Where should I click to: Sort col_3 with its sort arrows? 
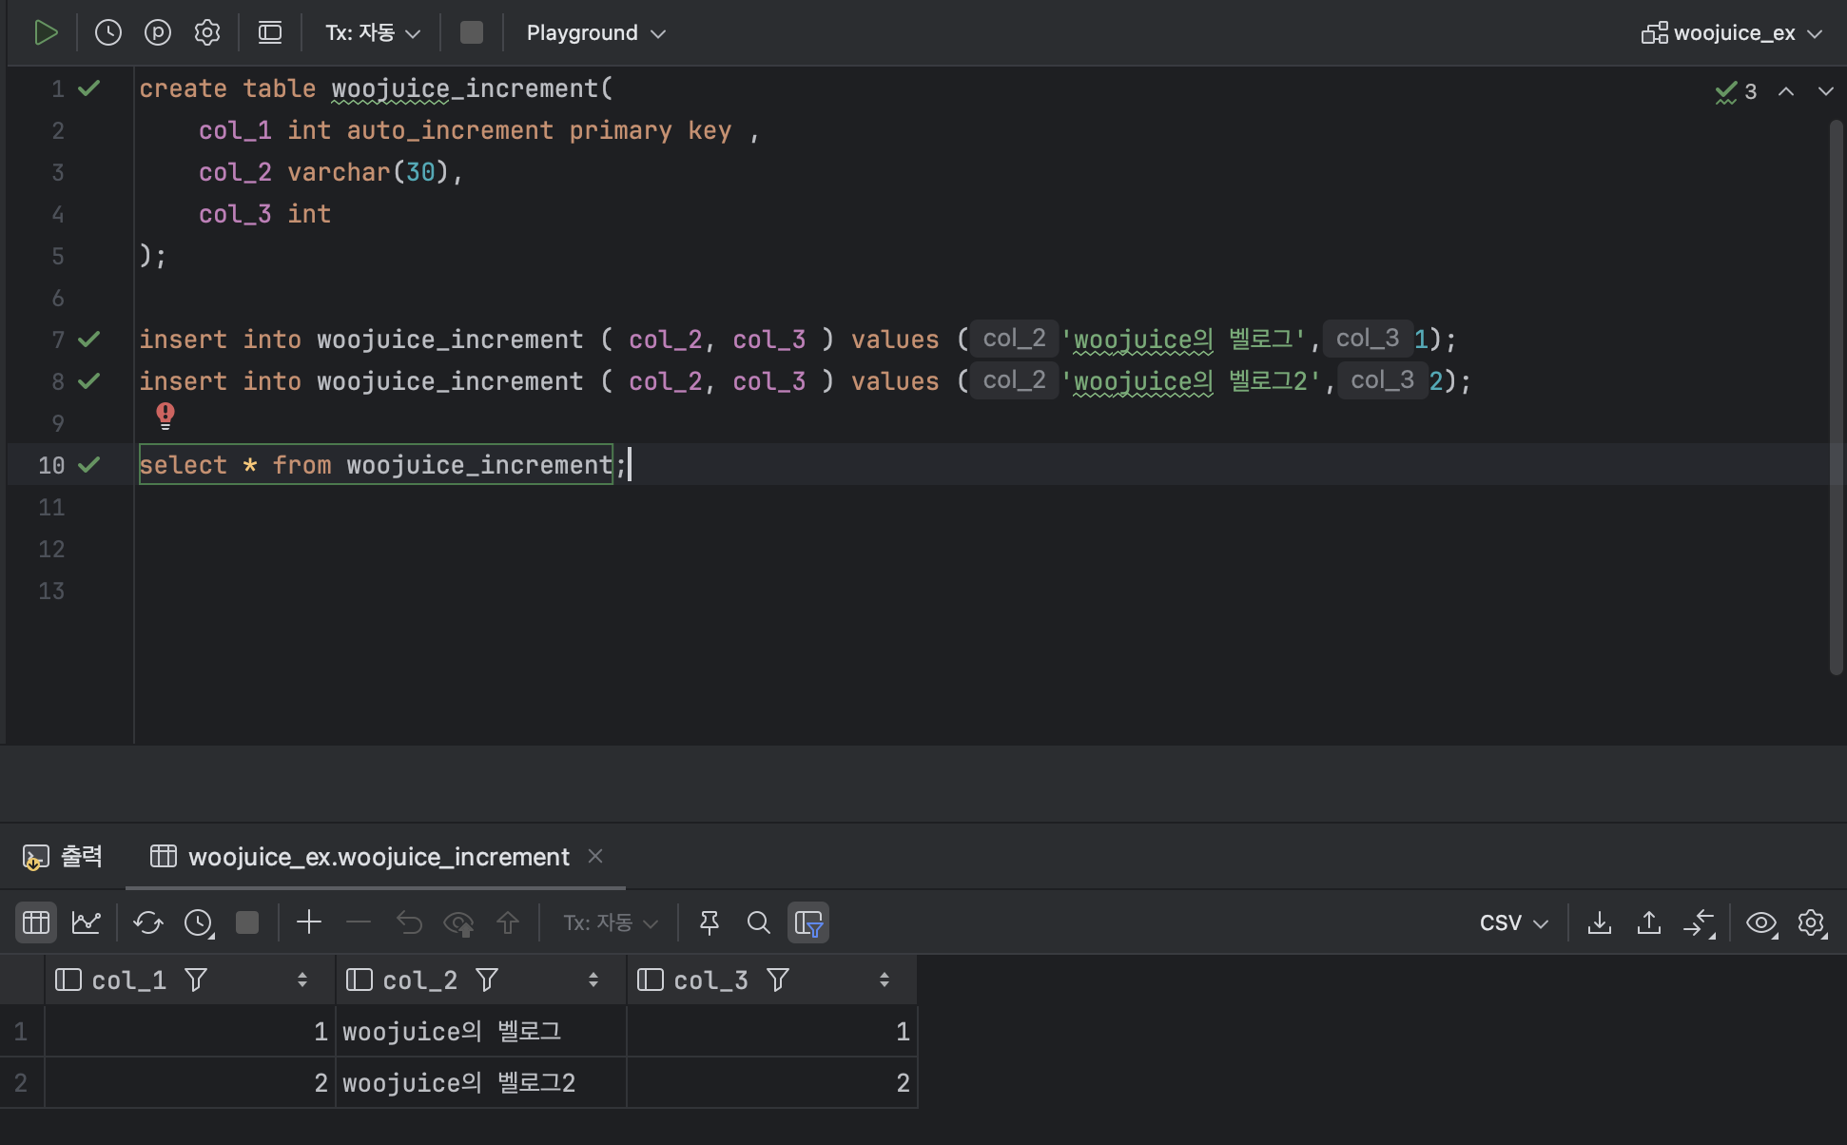point(885,980)
